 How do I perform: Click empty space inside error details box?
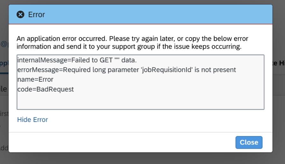click(x=141, y=101)
